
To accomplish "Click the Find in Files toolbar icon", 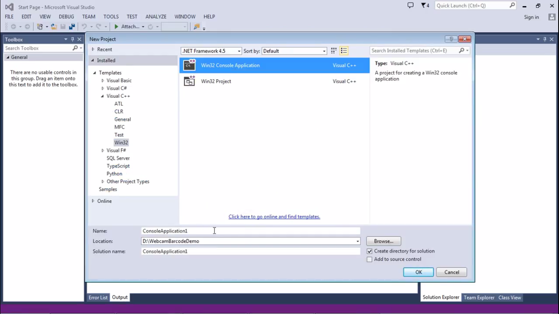I will coord(196,27).
